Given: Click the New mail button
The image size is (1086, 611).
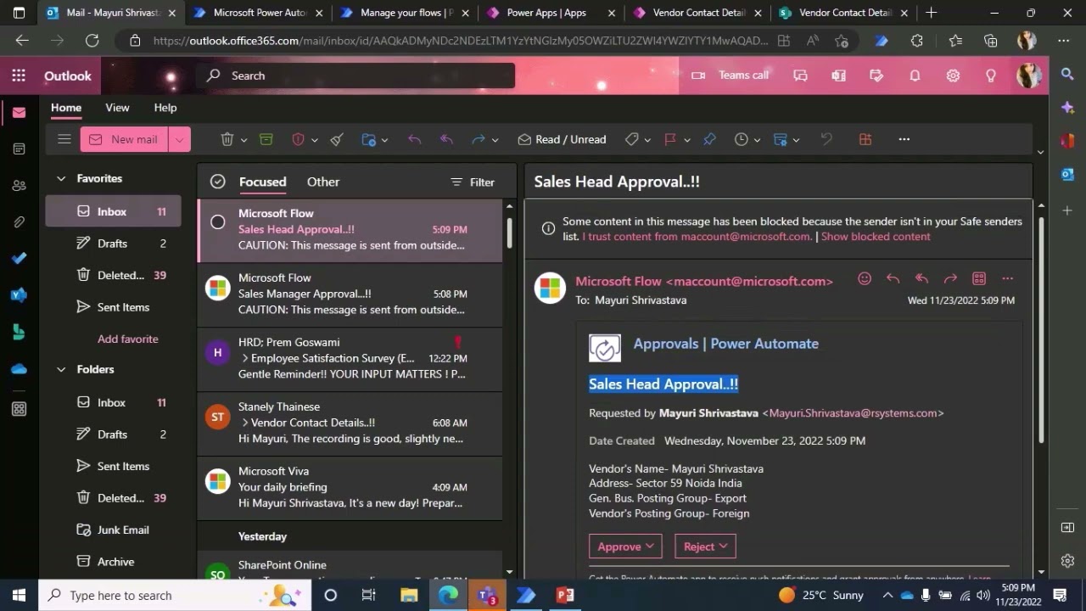Looking at the screenshot, I should 125,139.
